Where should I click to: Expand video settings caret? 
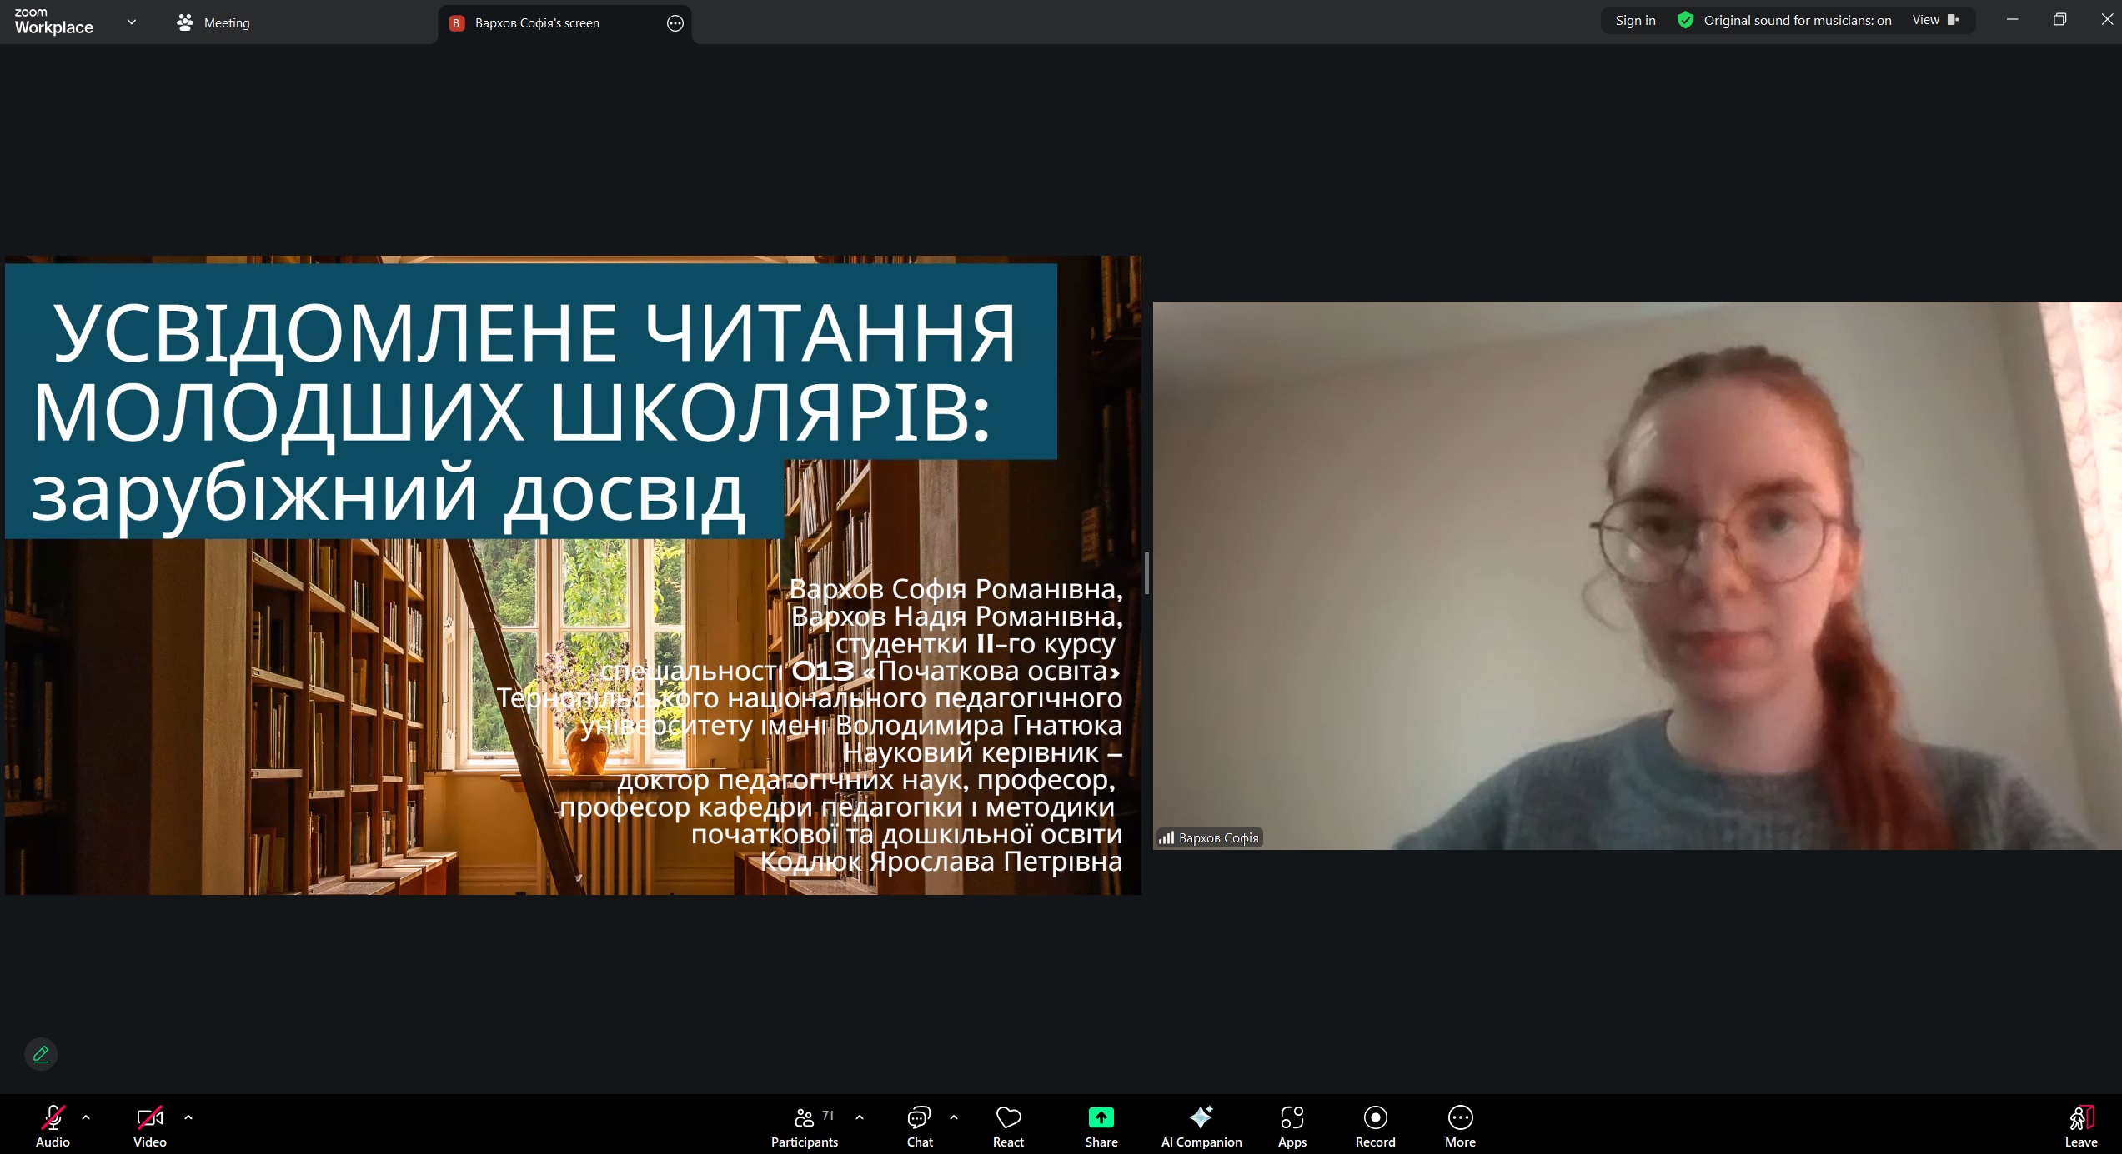[x=188, y=1117]
